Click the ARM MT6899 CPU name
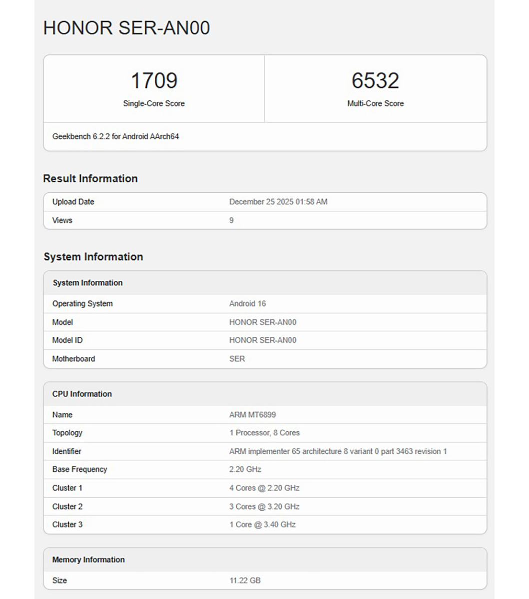Screen dimensions: 529x599 click(x=252, y=415)
